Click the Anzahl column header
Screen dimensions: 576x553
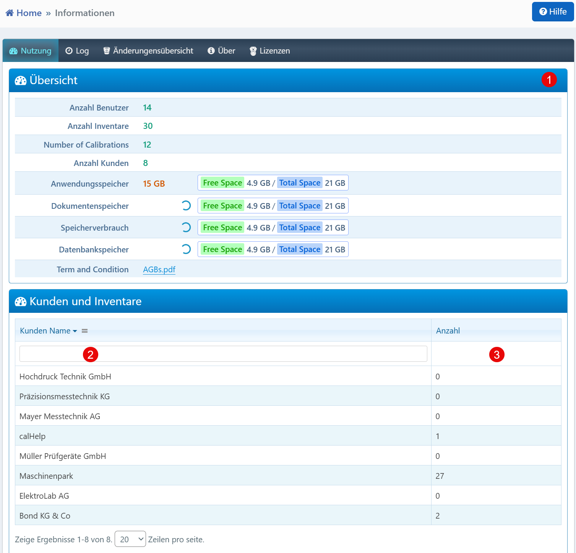coord(448,331)
